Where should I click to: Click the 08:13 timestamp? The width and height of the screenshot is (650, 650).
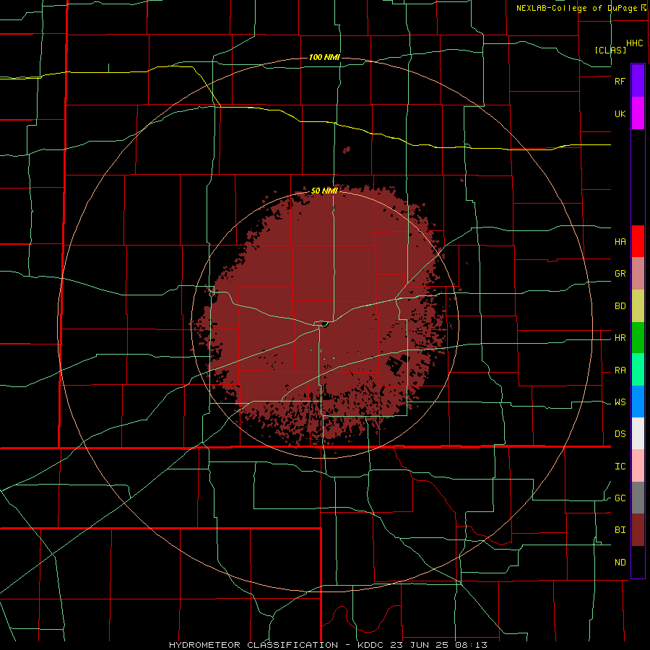pyautogui.click(x=472, y=645)
